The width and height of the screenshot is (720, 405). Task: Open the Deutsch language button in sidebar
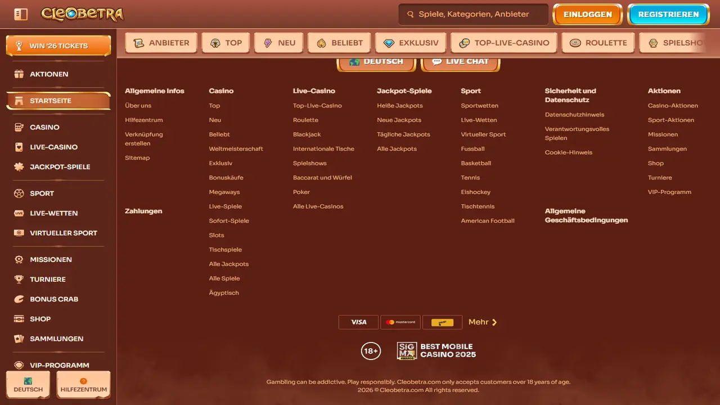point(28,385)
